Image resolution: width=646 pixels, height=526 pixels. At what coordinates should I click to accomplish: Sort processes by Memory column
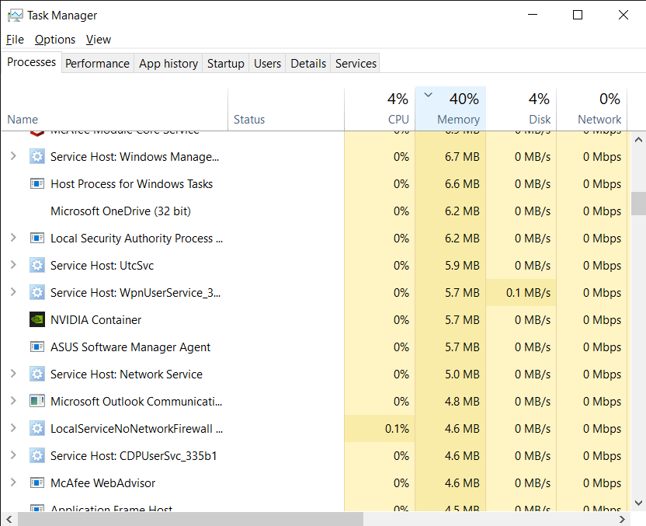450,110
